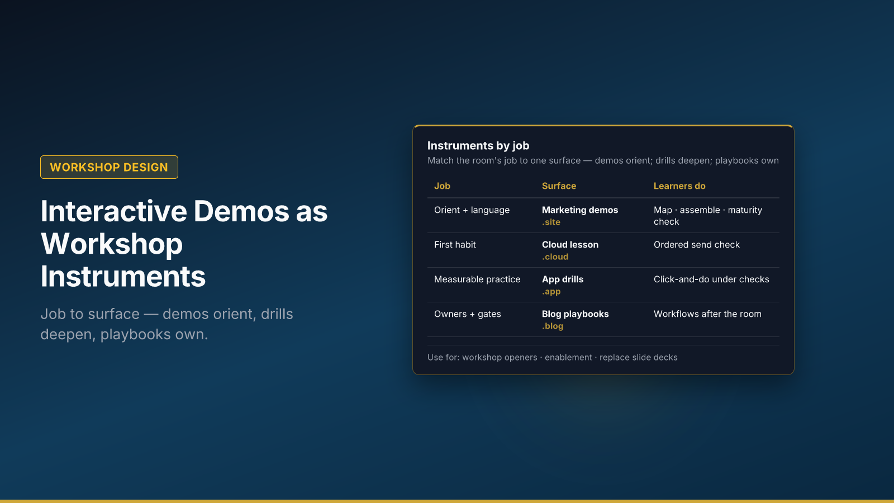Click the 'Job' column header

click(x=442, y=186)
